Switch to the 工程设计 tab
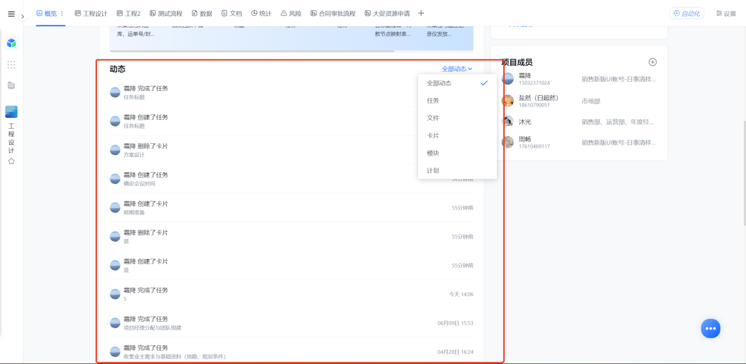The height and width of the screenshot is (364, 746). coord(91,14)
